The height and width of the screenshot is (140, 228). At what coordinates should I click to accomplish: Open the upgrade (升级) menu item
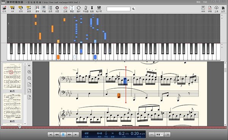pyautogui.click(x=205, y=2)
